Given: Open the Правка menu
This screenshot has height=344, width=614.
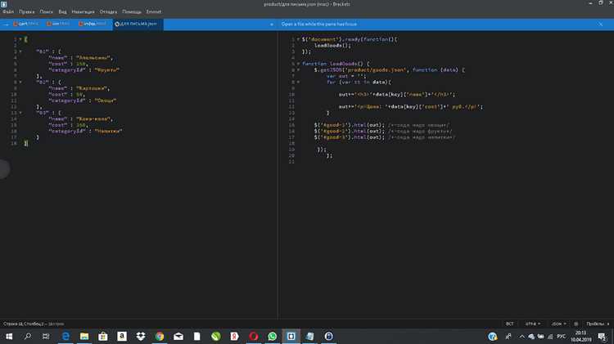Looking at the screenshot, I should tap(27, 11).
